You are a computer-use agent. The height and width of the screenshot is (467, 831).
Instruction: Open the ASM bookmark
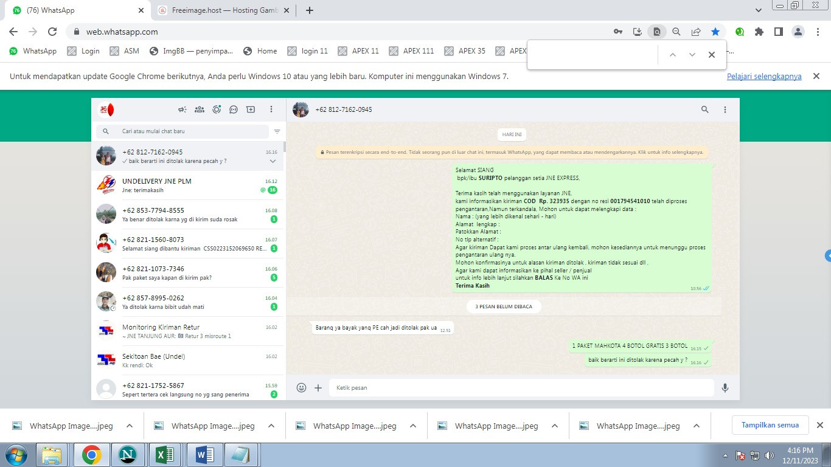point(125,51)
